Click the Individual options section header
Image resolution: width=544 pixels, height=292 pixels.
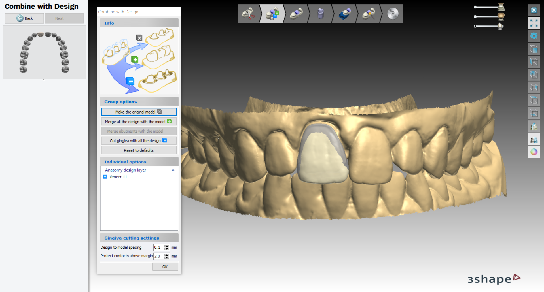click(139, 162)
